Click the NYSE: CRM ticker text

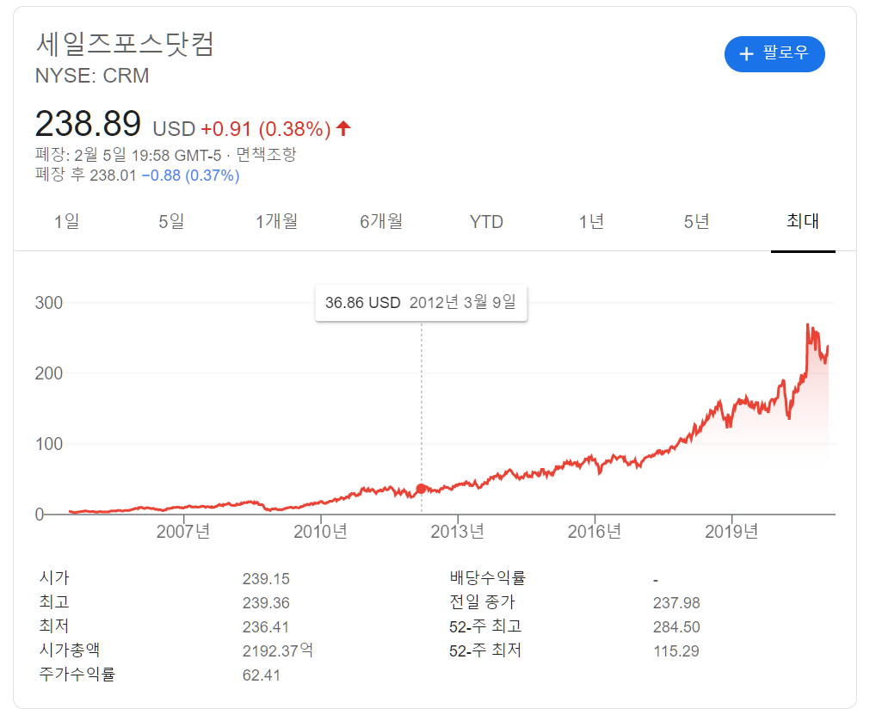[x=92, y=76]
